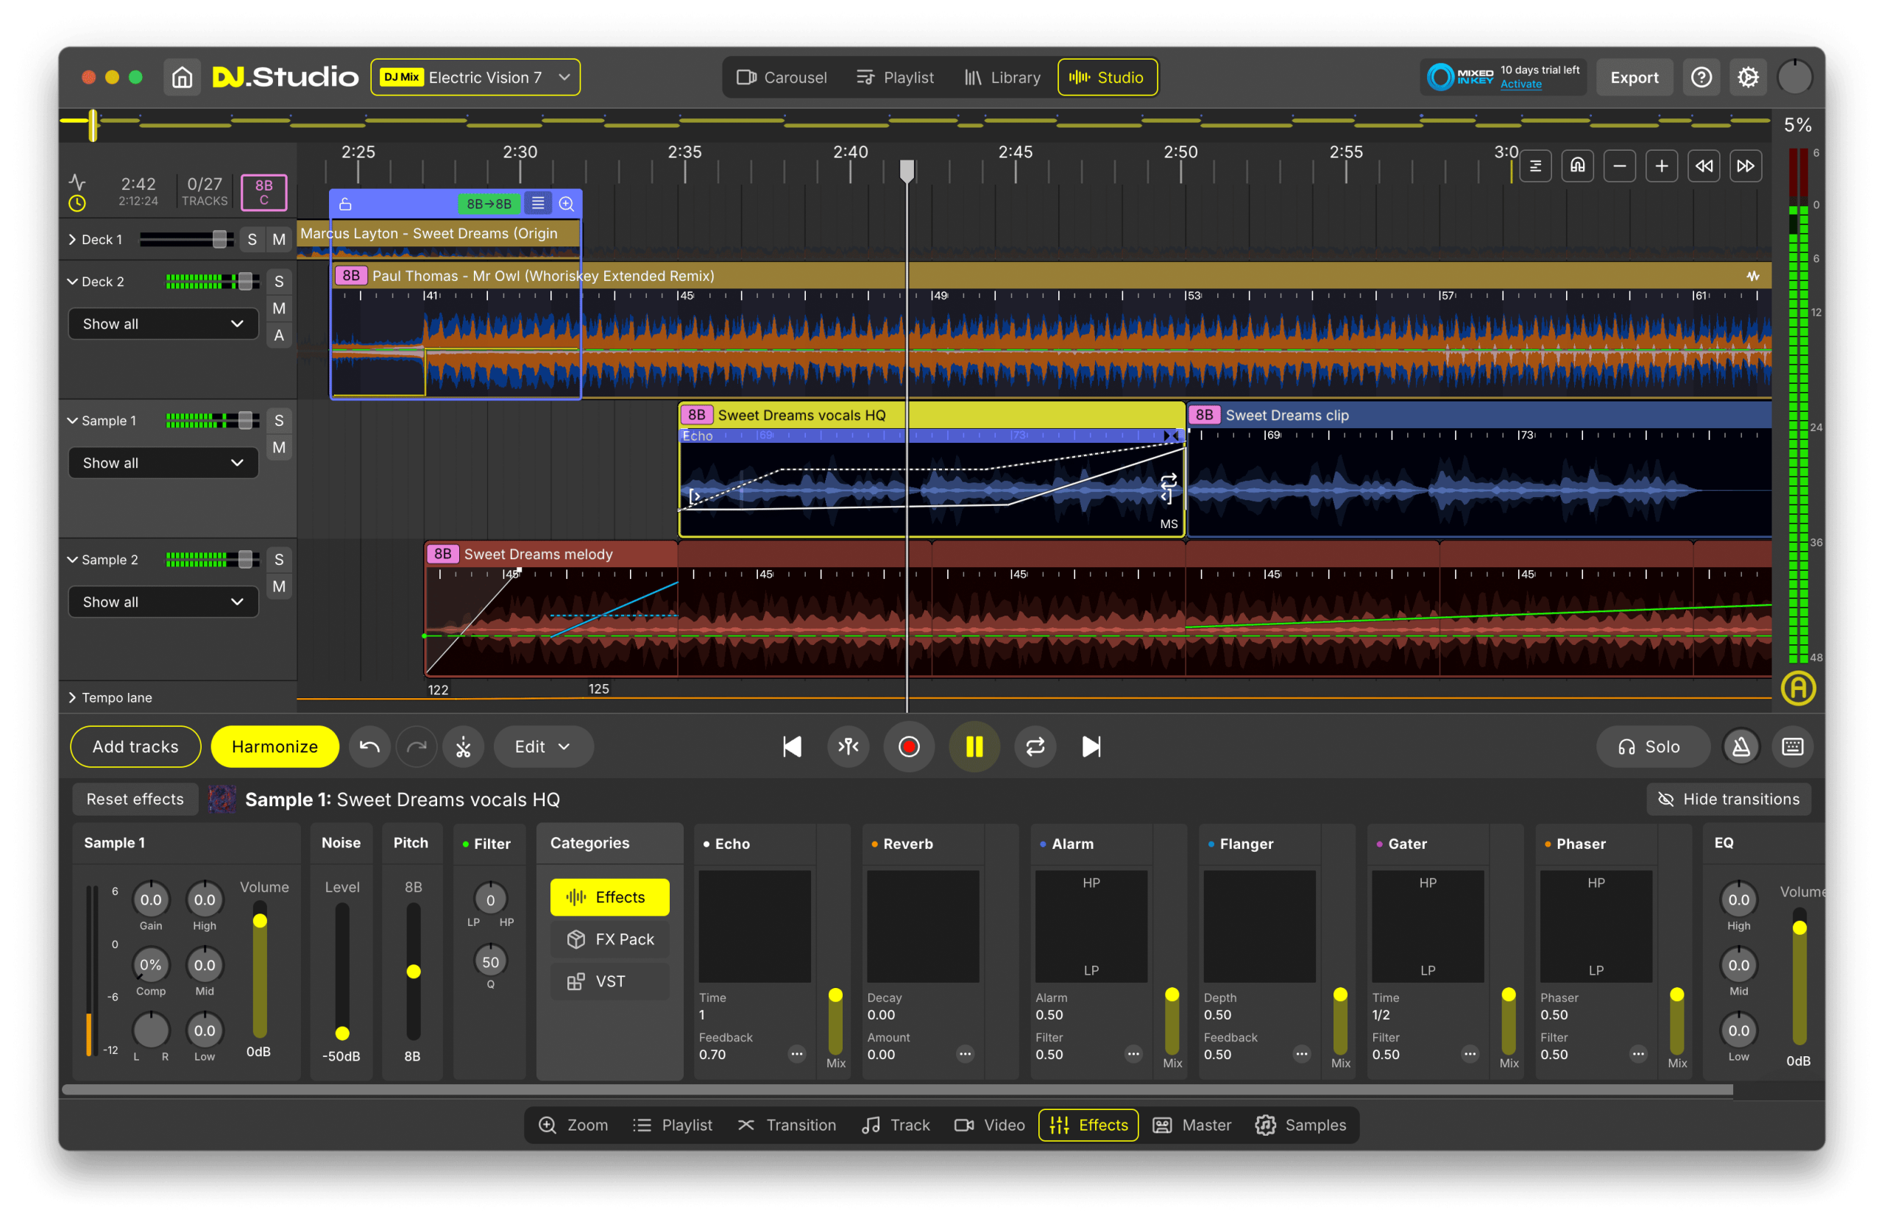The width and height of the screenshot is (1884, 1221).
Task: Open the Transition tab at bottom
Action: click(x=787, y=1125)
